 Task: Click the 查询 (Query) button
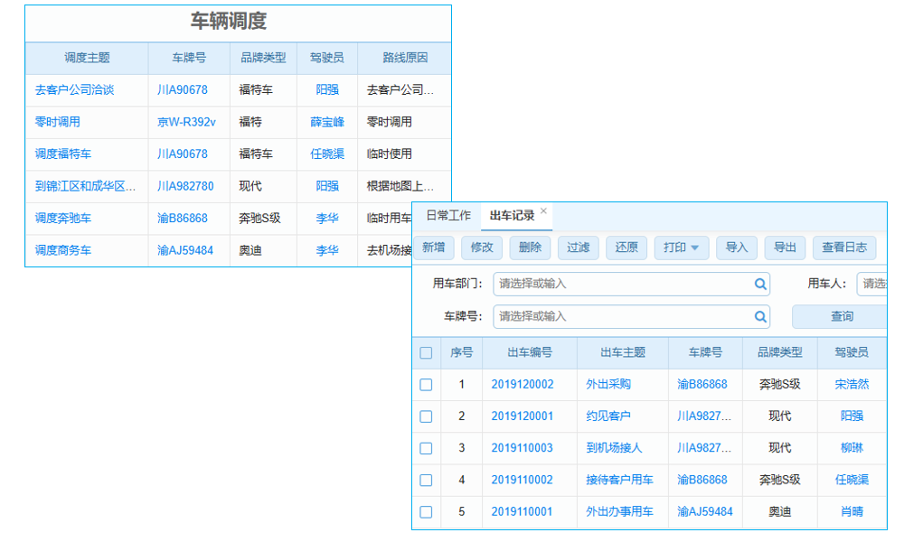pyautogui.click(x=840, y=317)
